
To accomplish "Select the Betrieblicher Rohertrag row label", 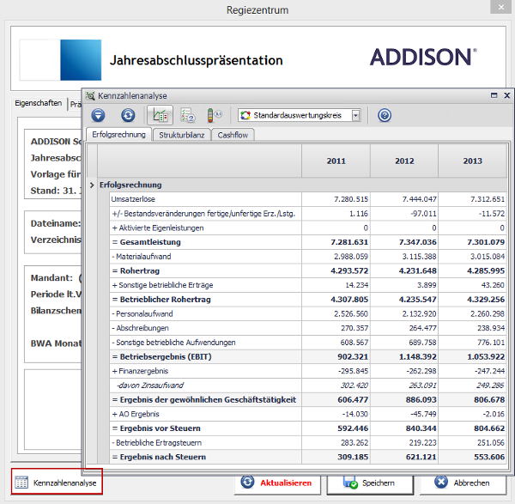I will point(161,300).
